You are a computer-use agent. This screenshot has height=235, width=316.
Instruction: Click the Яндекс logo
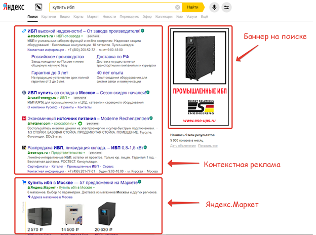pyautogui.click(x=14, y=7)
